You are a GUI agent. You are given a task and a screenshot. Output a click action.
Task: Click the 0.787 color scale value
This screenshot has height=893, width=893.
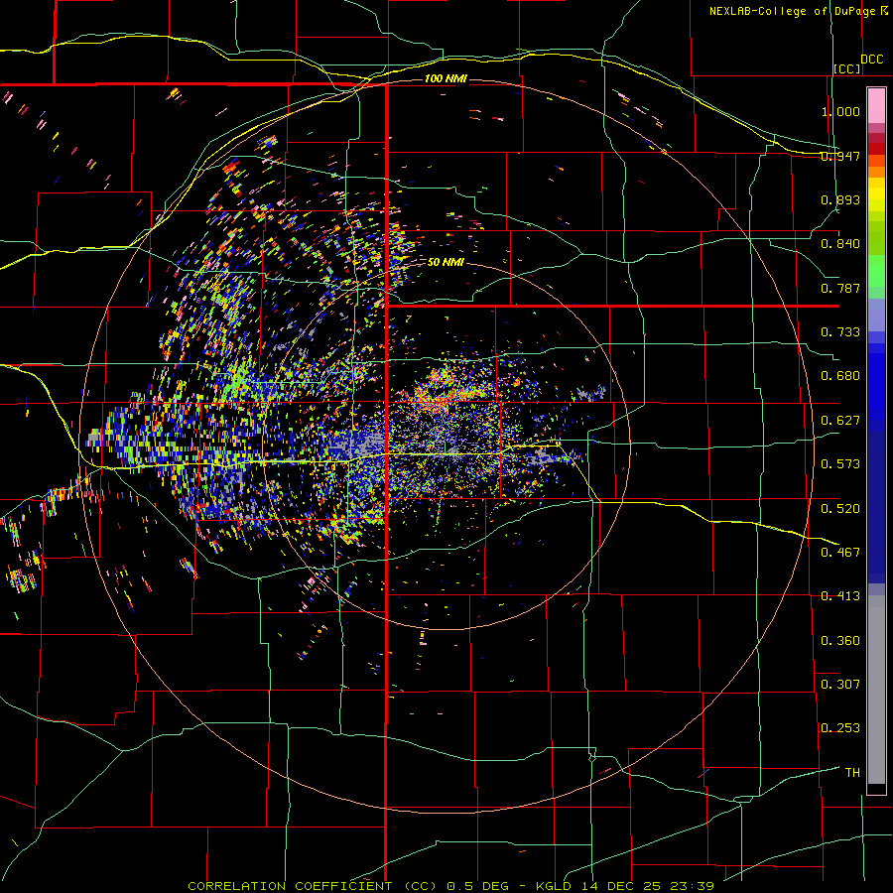pos(840,288)
